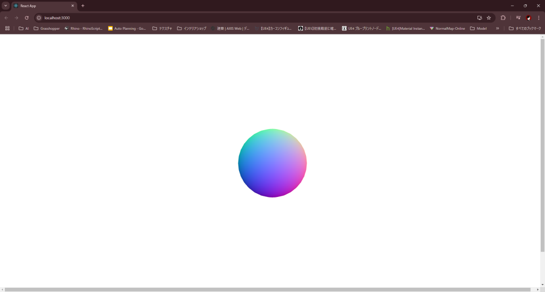Open the Chrome three-dot menu

point(539,18)
